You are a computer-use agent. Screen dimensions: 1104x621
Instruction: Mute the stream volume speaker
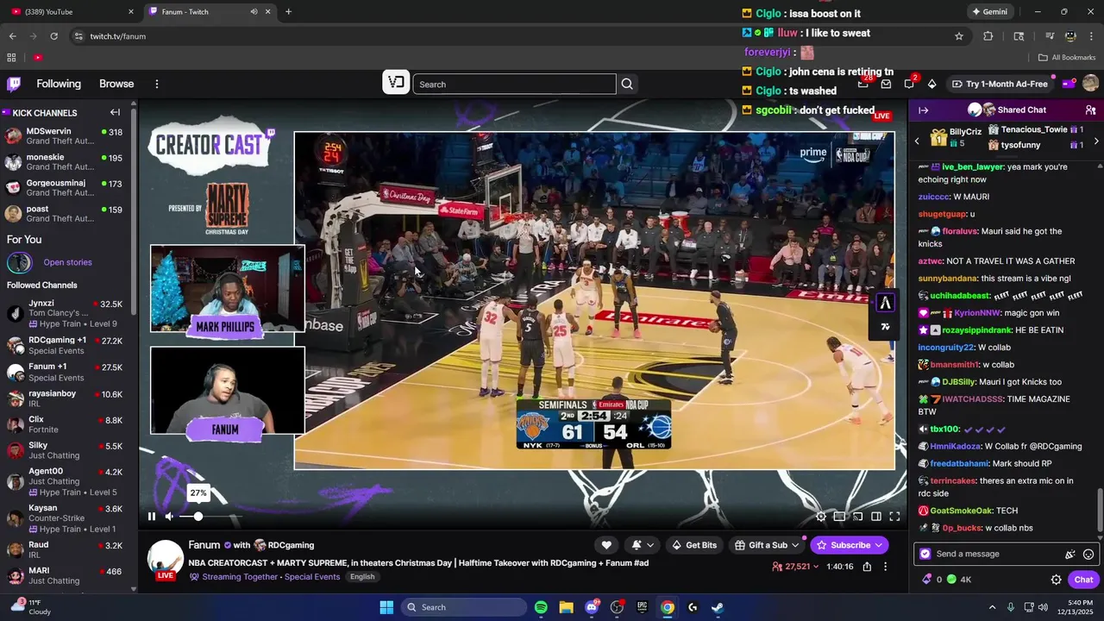tap(170, 517)
